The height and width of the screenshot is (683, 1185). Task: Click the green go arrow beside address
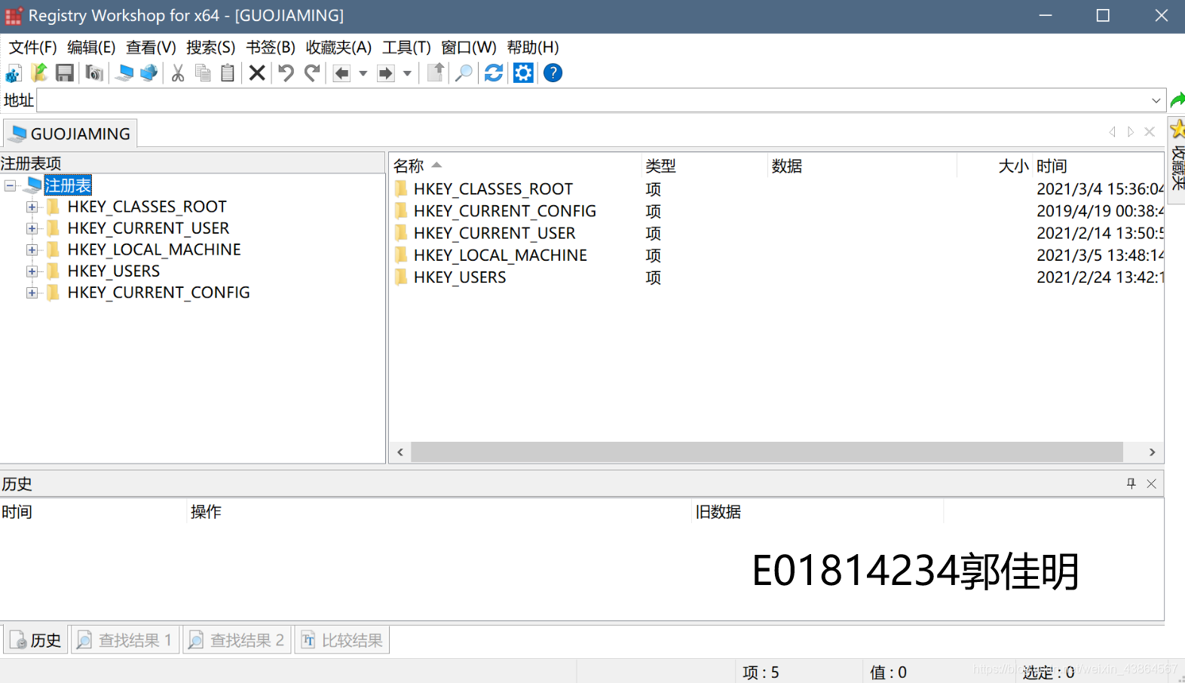coord(1177,100)
